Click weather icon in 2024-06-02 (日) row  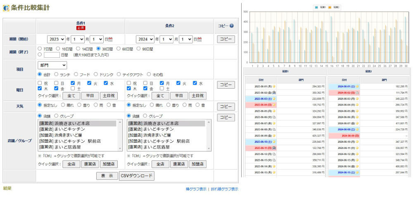coord(357,93)
